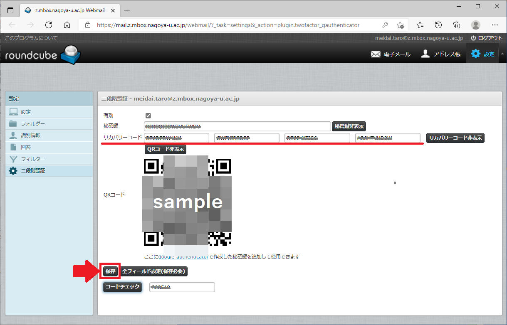Click the roundcube logo

43,54
